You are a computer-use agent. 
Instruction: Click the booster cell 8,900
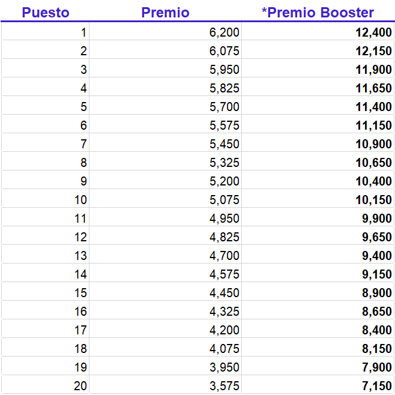pyautogui.click(x=318, y=292)
